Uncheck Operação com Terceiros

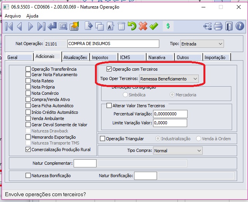coord(109,69)
